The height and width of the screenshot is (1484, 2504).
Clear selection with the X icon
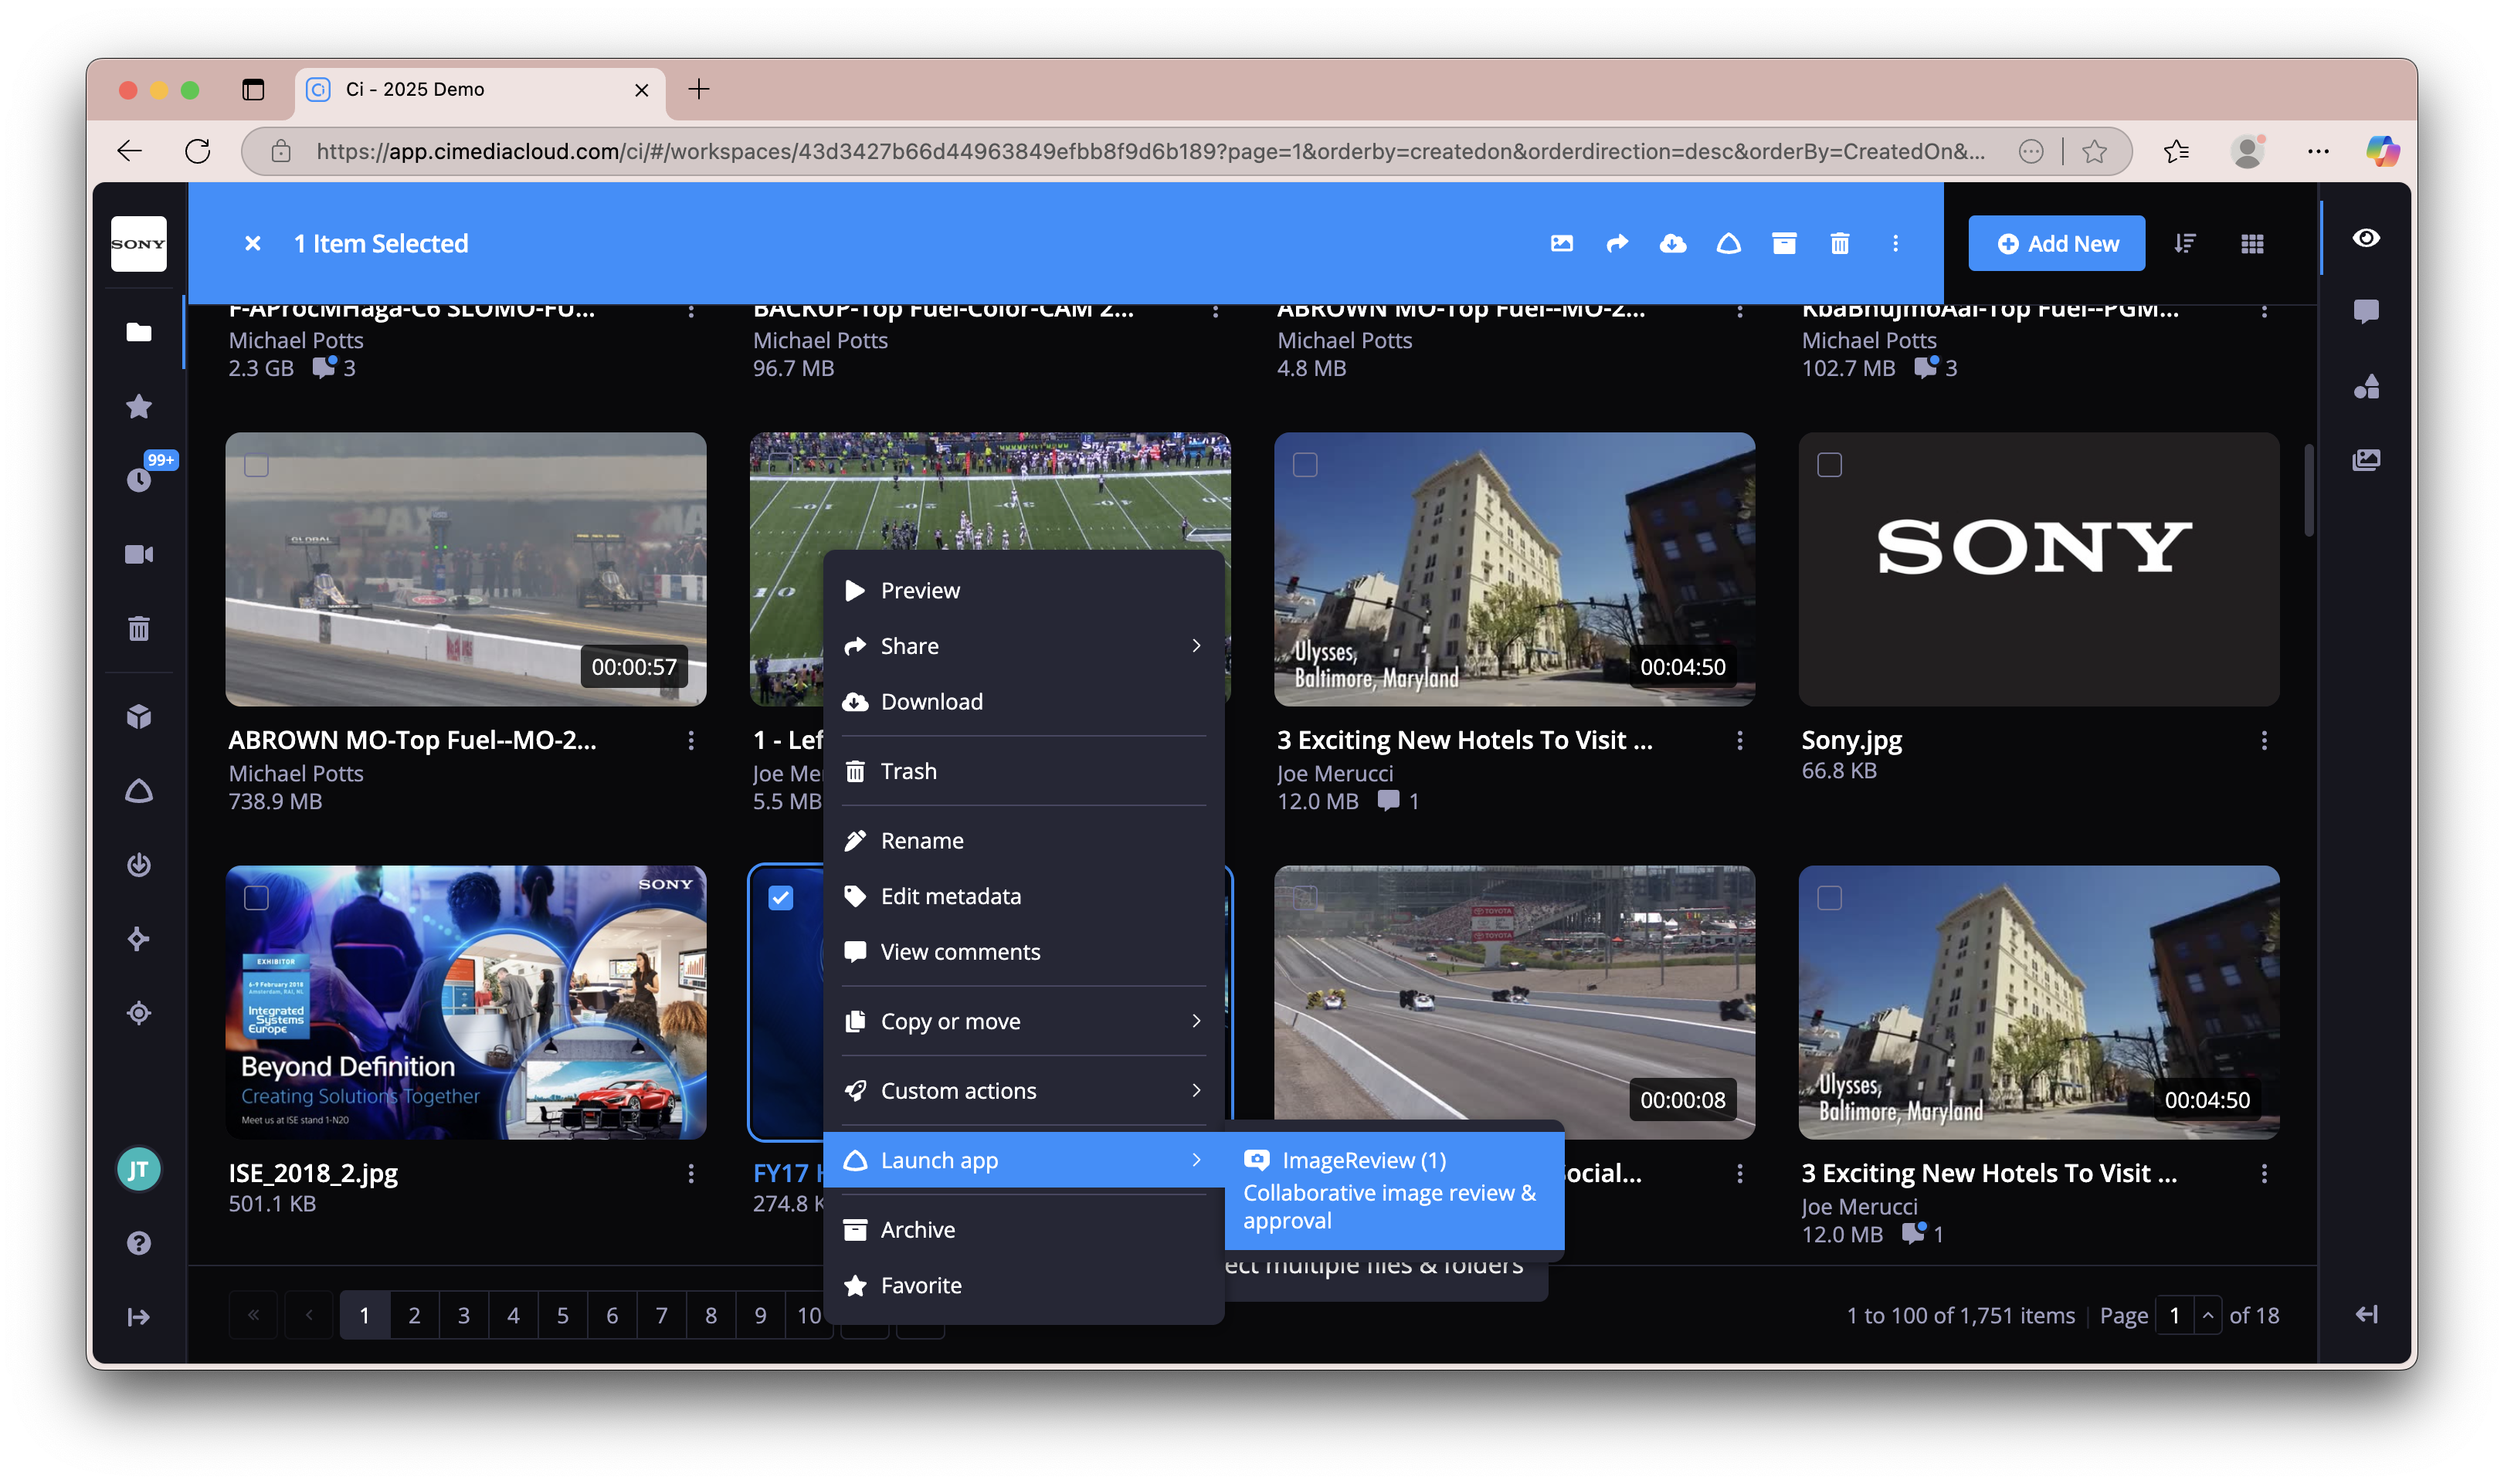(253, 244)
